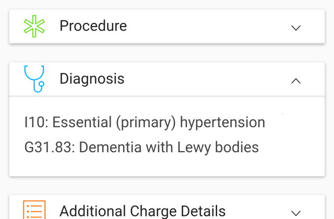This screenshot has height=219, width=334.
Task: Open the Additional Charge Details title
Action: click(142, 211)
